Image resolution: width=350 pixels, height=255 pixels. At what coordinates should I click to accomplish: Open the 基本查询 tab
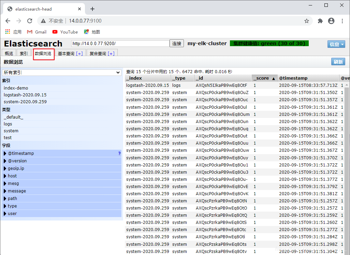click(66, 53)
